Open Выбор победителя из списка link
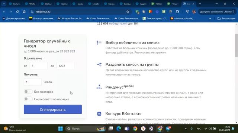The height and width of the screenshot is (133, 238). coord(132,43)
